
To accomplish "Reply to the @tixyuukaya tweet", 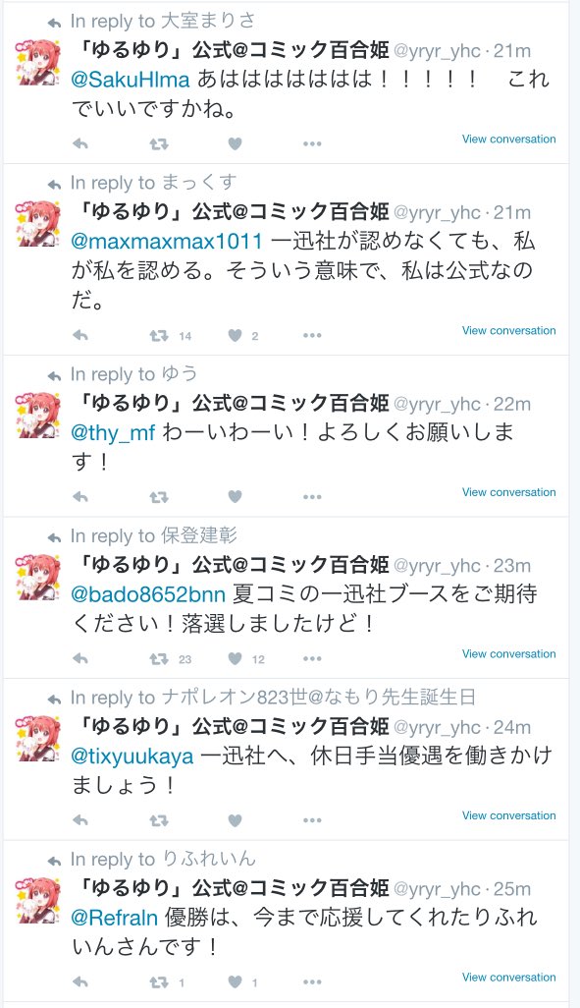I will tap(80, 820).
